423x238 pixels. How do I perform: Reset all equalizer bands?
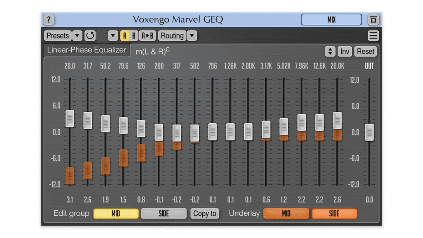point(365,51)
